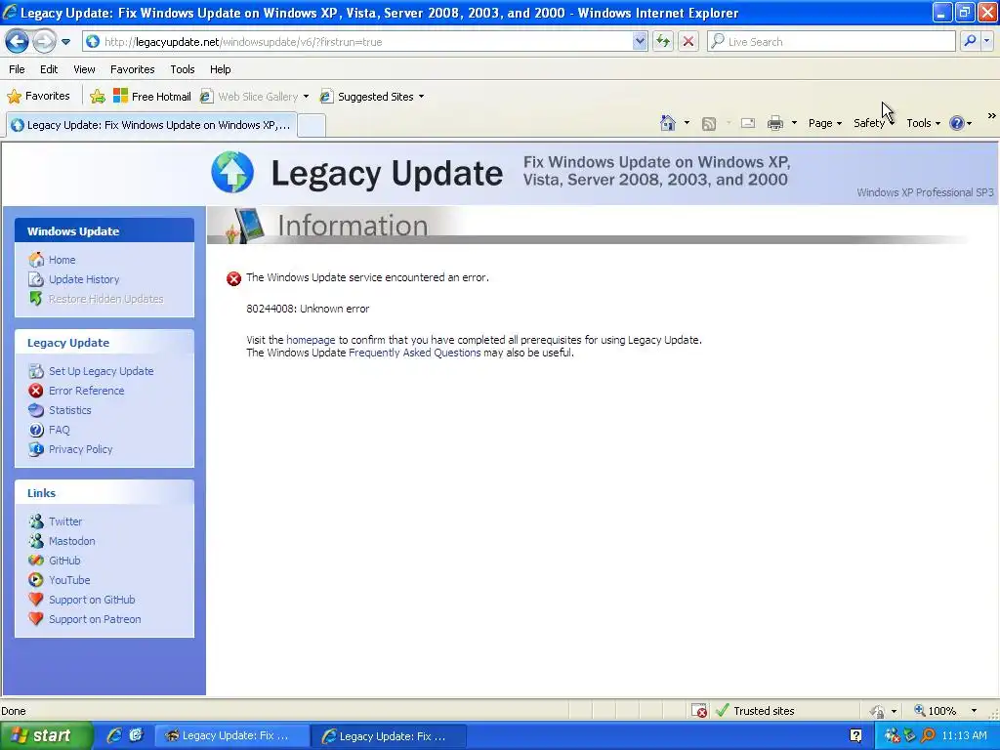
Task: Click the Print toolbar icon
Action: click(774, 123)
